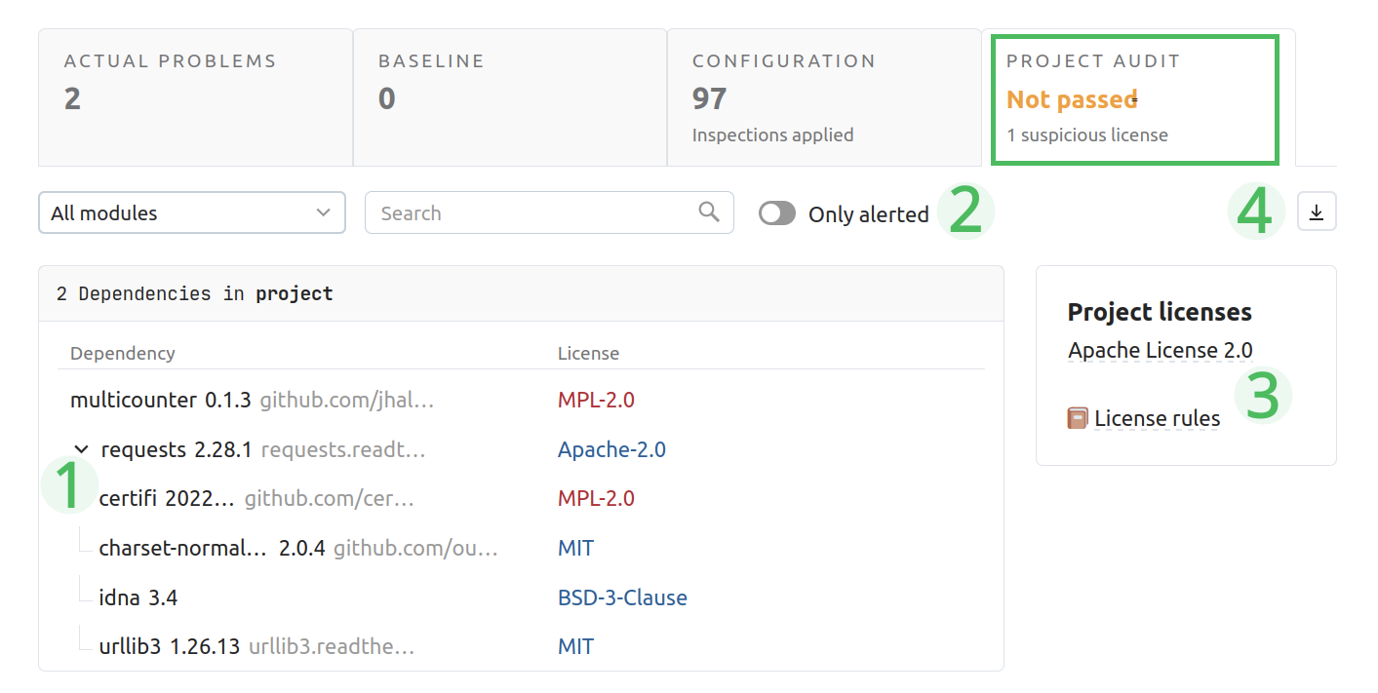Open the BSD-3-Clause license for idna

click(x=622, y=597)
